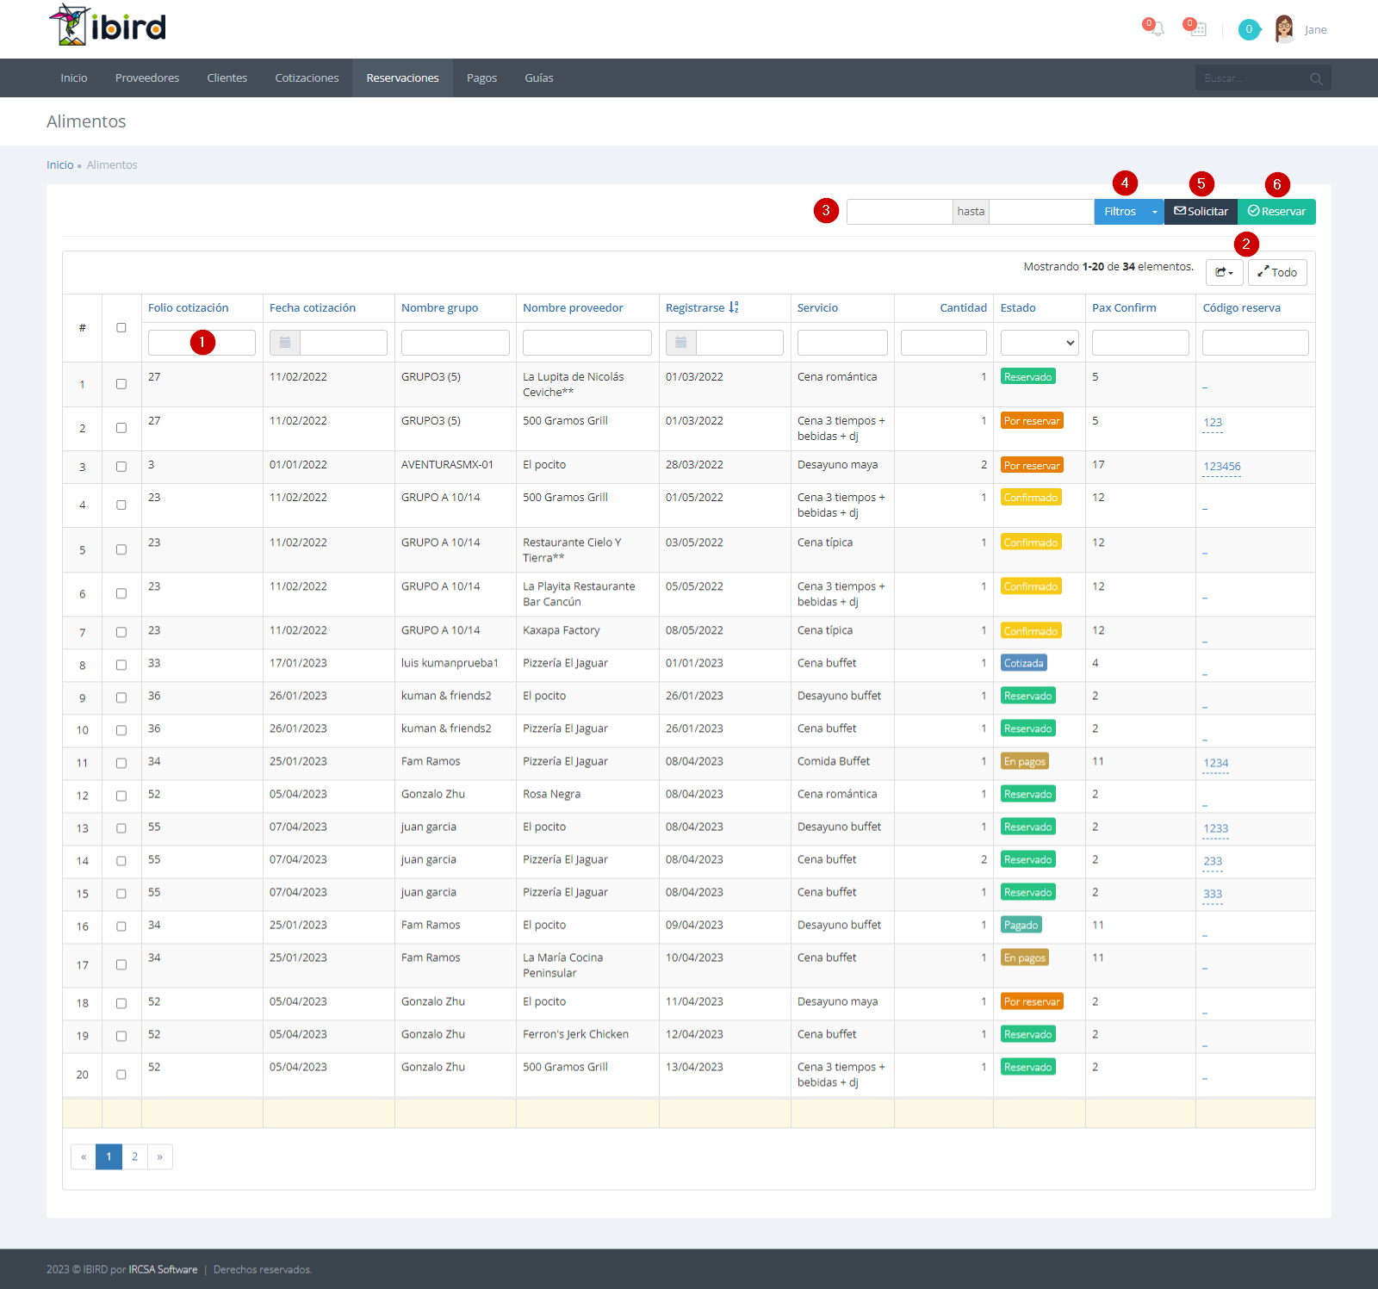Click the search magnifier icon

pyautogui.click(x=1316, y=78)
